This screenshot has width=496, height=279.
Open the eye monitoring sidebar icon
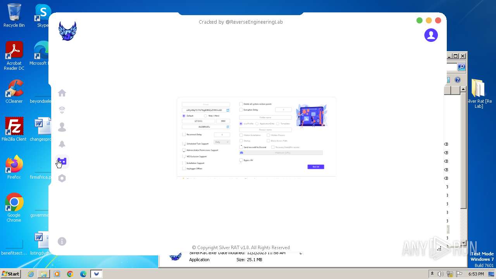pyautogui.click(x=62, y=110)
